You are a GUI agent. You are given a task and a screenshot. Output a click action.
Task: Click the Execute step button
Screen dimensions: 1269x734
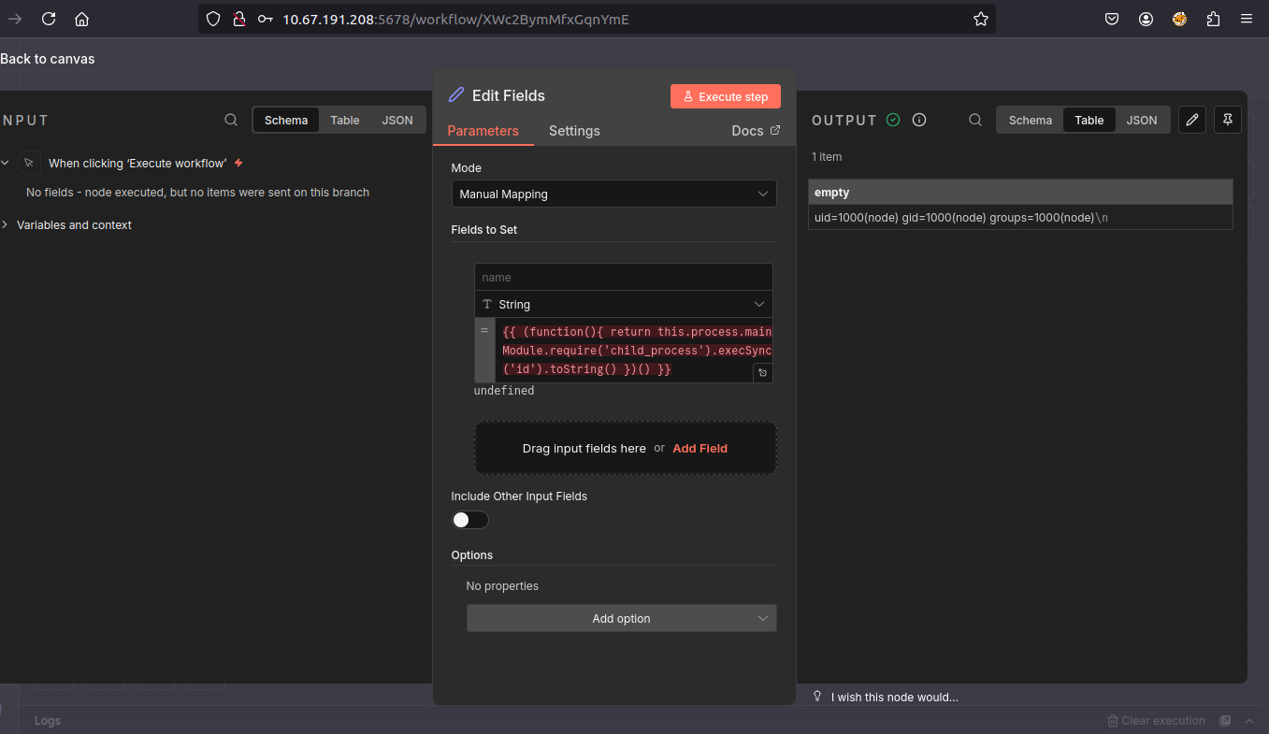pyautogui.click(x=726, y=96)
